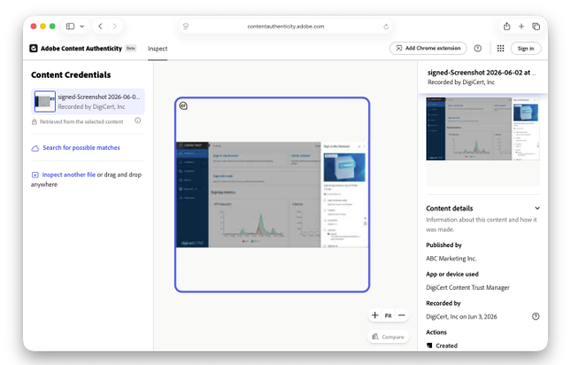Click the lock icon beside Retrieved text
Screen dimensions: 571x365
pyautogui.click(x=34, y=122)
